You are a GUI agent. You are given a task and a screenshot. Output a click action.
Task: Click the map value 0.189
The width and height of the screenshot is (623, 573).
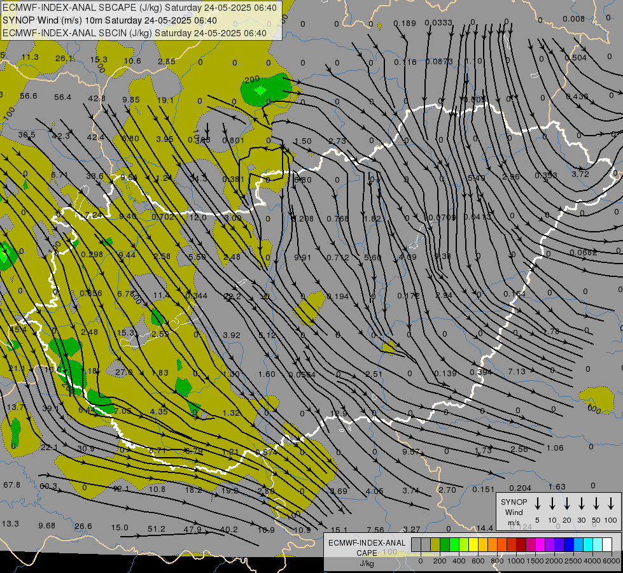[x=405, y=24]
